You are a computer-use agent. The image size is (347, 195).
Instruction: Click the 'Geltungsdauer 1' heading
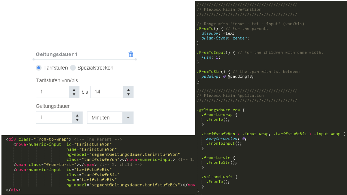57,54
